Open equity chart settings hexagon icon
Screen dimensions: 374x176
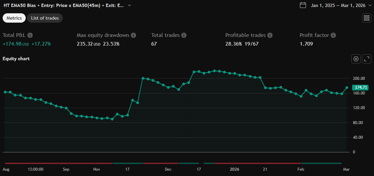tap(356, 59)
